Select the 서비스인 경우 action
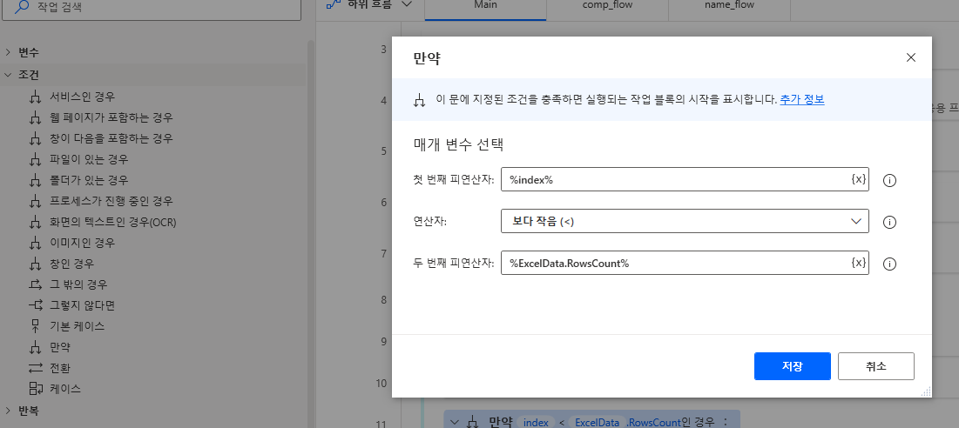The height and width of the screenshot is (428, 959). (82, 97)
